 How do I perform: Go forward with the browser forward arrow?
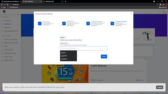[5, 5]
